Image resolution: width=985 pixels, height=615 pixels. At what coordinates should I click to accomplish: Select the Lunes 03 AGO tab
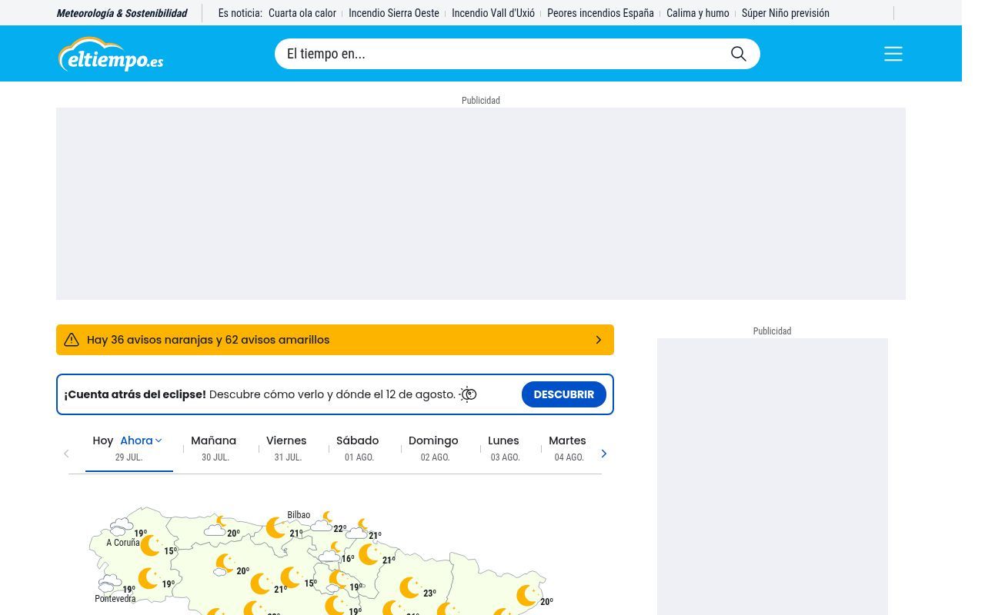tap(505, 448)
